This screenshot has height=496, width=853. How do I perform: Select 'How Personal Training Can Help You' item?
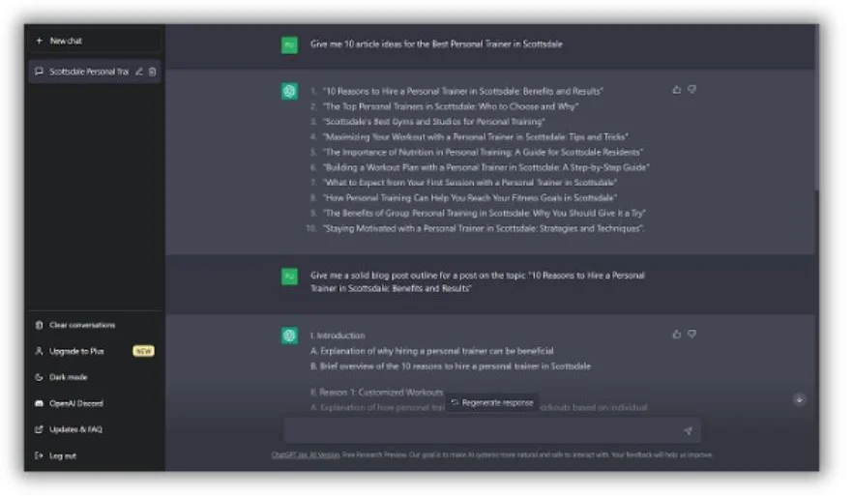tap(469, 198)
